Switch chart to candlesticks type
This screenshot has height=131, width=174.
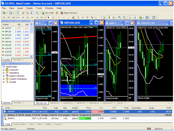(x=109, y=17)
